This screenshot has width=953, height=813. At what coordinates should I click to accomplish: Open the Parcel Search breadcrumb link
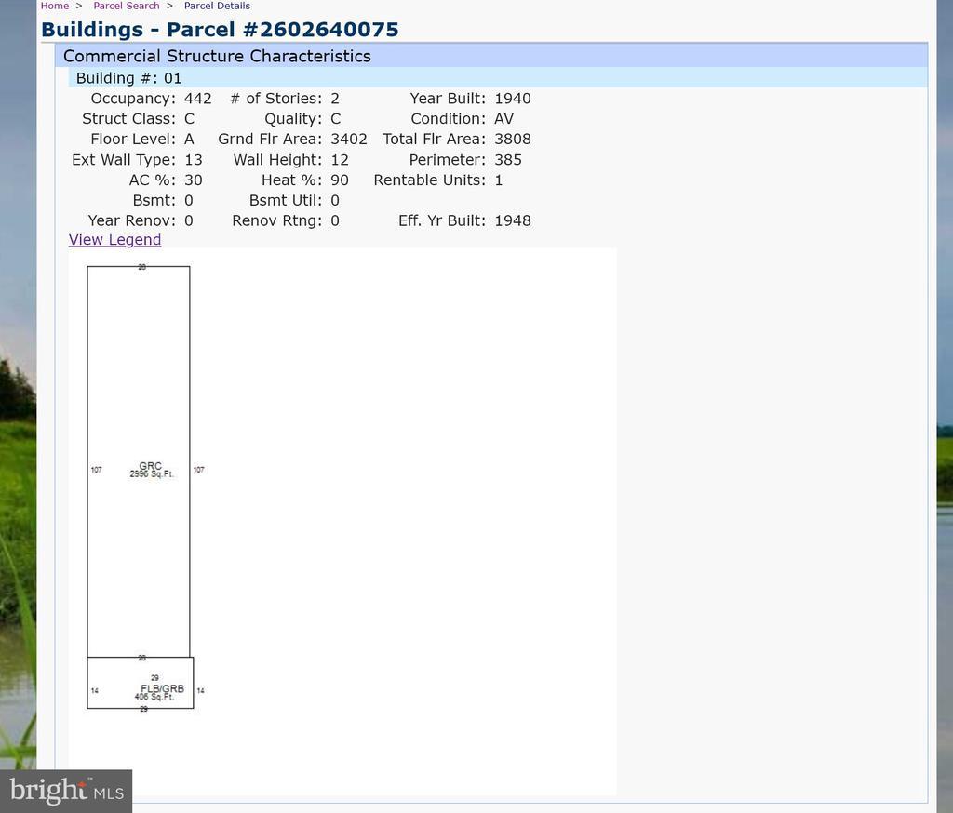[126, 6]
